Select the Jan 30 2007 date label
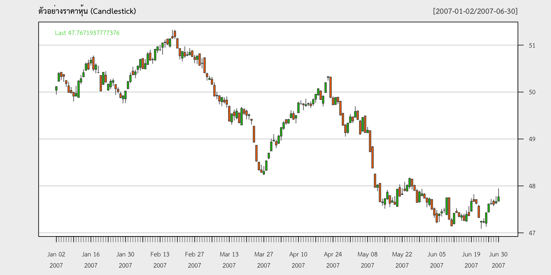 point(125,260)
